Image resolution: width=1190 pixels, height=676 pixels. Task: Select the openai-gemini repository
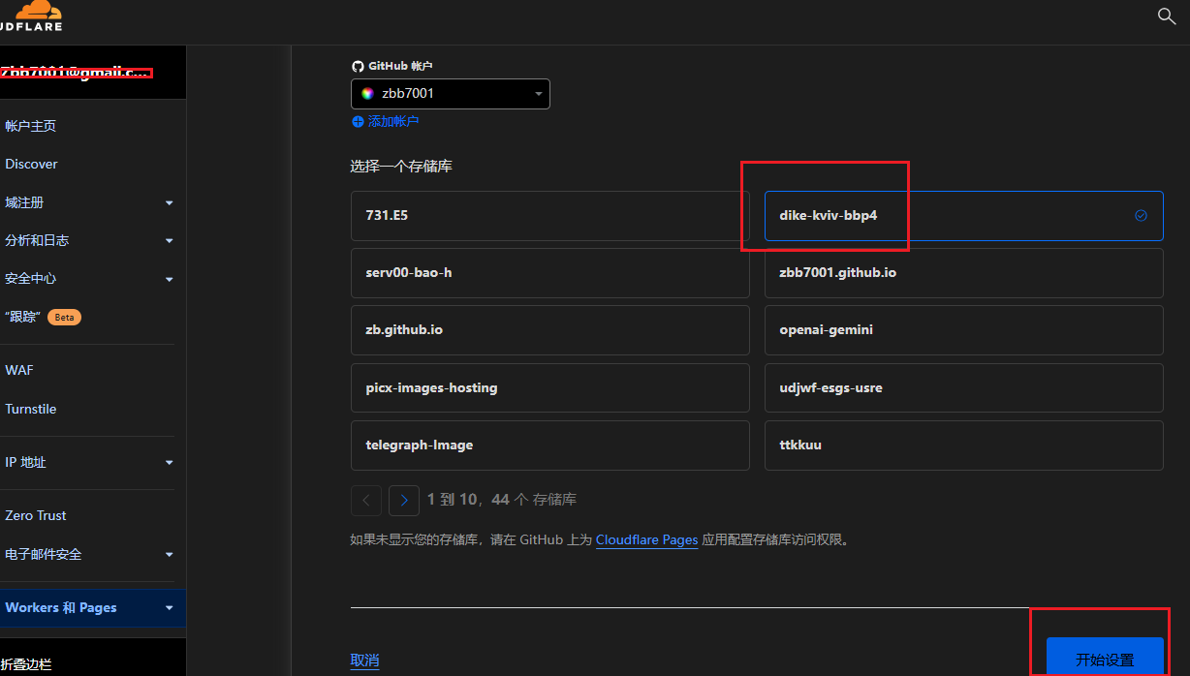tap(964, 330)
